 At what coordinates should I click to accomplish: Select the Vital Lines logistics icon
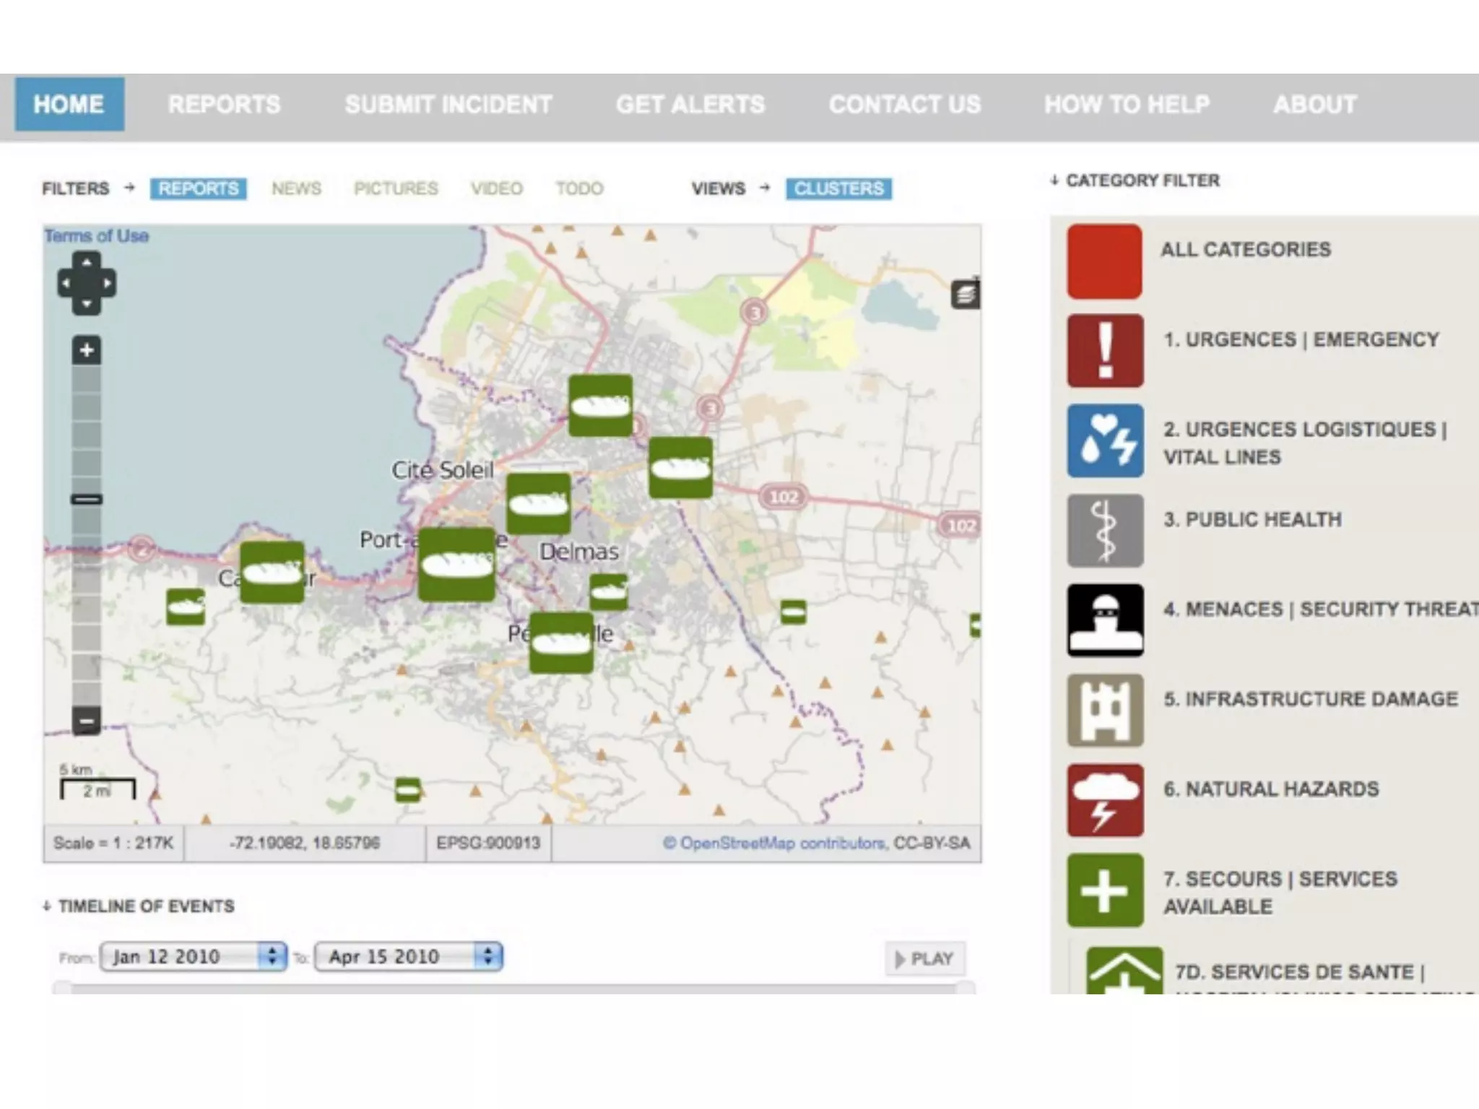pos(1105,441)
